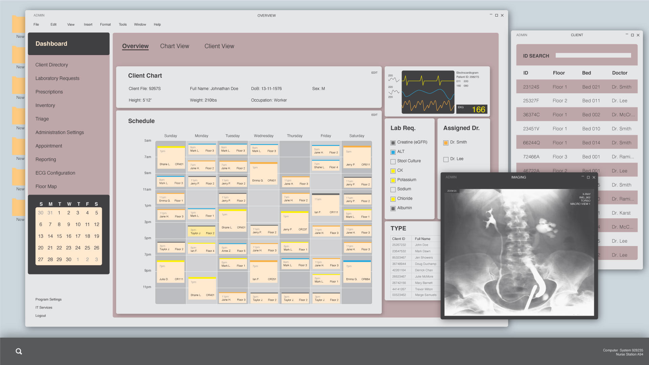Image resolution: width=649 pixels, height=365 pixels.
Task: Open the Format menu
Action: coord(105,24)
